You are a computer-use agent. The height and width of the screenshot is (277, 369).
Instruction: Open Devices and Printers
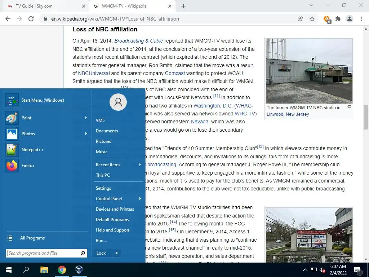pos(115,209)
